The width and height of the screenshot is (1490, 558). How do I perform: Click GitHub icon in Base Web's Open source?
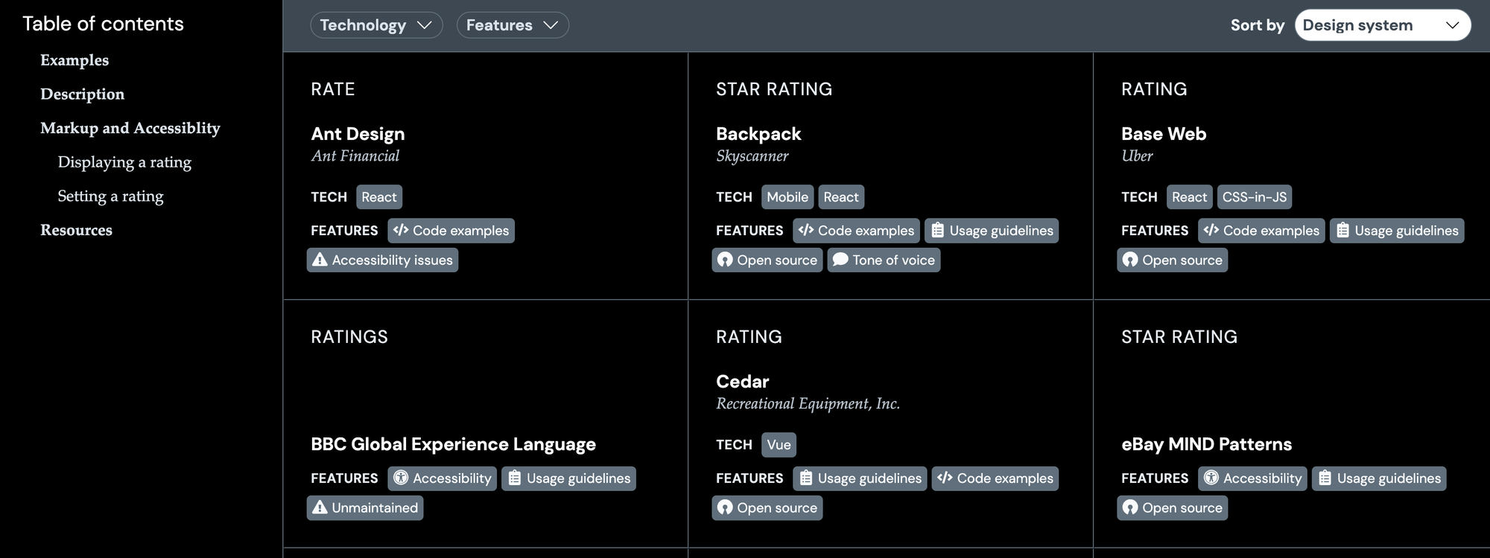[1130, 260]
